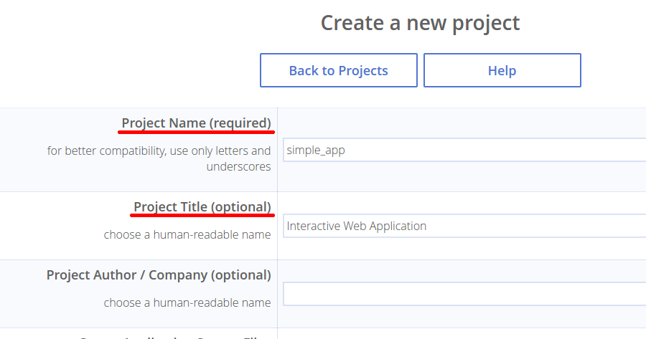
Task: Click the empty Project Author / Company field
Action: tap(464, 294)
